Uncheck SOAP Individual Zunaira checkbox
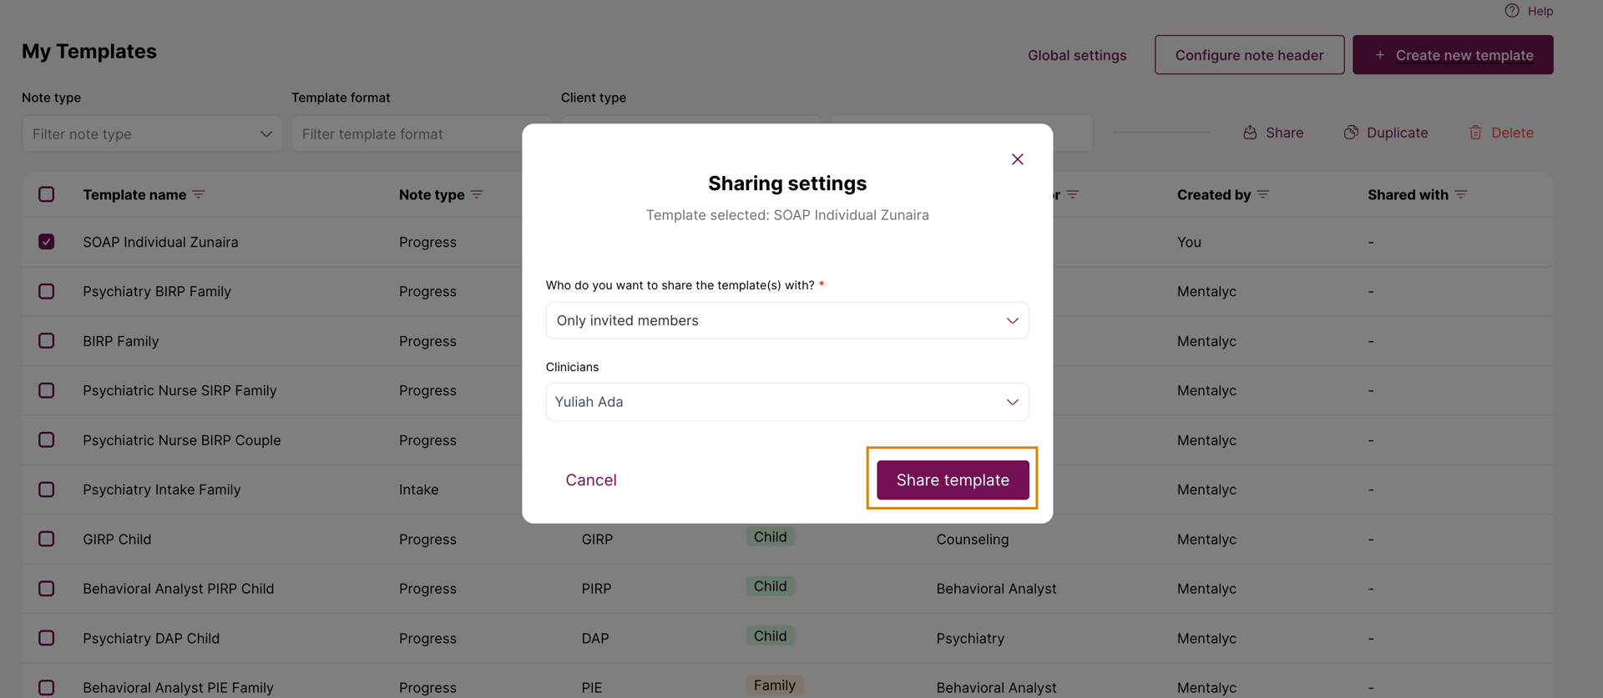 coord(47,242)
